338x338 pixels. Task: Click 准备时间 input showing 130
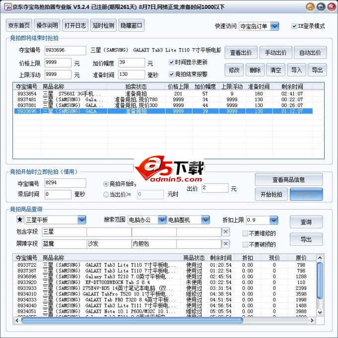(132, 74)
